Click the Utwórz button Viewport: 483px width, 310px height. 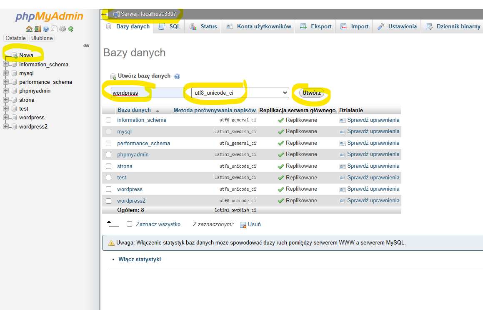coord(311,93)
